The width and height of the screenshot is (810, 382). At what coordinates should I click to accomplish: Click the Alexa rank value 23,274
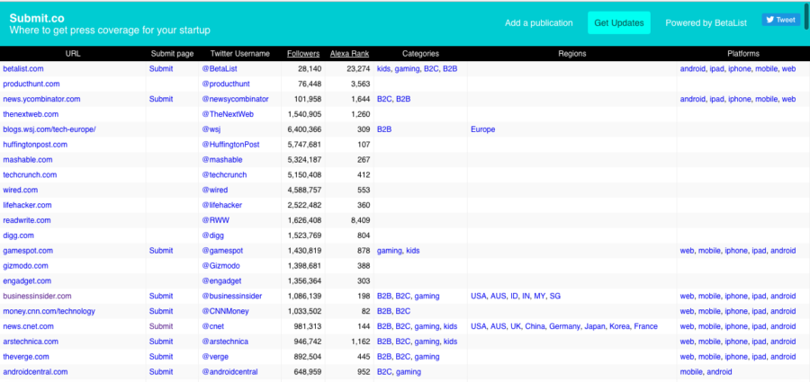(358, 68)
